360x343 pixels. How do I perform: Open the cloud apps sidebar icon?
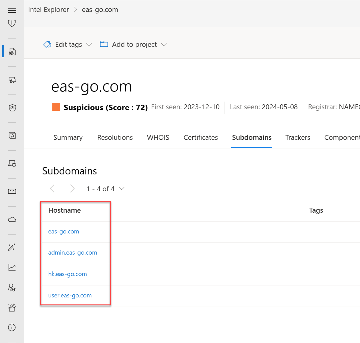coord(12,220)
